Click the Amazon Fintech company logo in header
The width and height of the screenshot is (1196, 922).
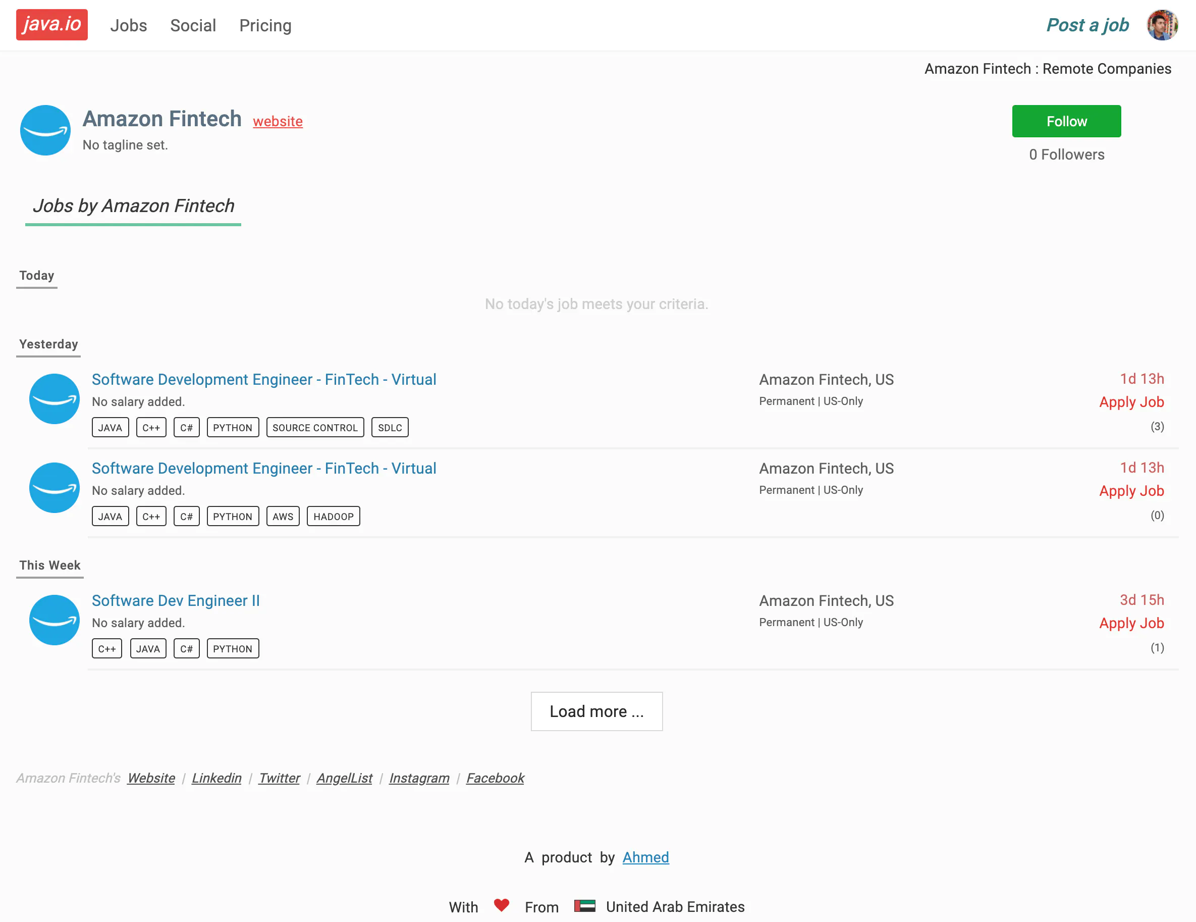[45, 130]
